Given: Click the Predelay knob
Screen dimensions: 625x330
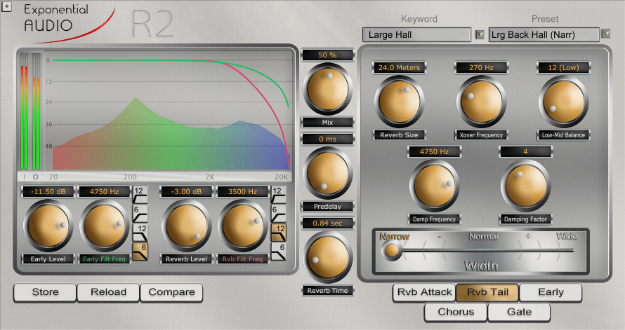Looking at the screenshot, I should [x=328, y=173].
